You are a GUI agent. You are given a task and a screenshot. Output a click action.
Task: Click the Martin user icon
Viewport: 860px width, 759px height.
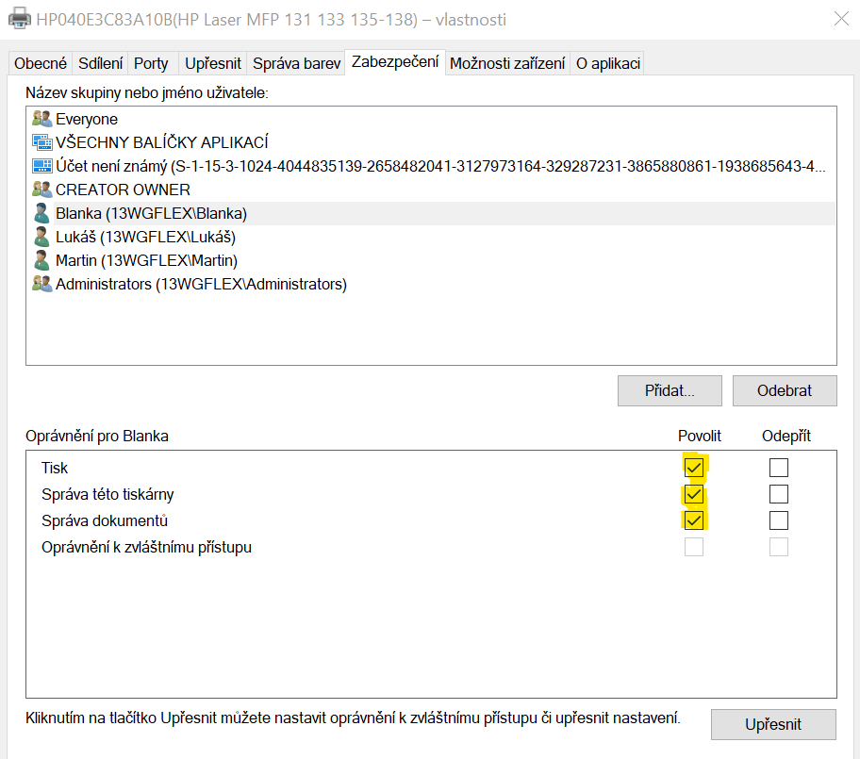click(41, 260)
